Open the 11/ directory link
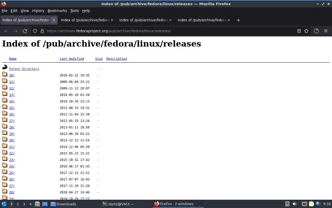This screenshot has height=208, width=332. tap(12, 82)
